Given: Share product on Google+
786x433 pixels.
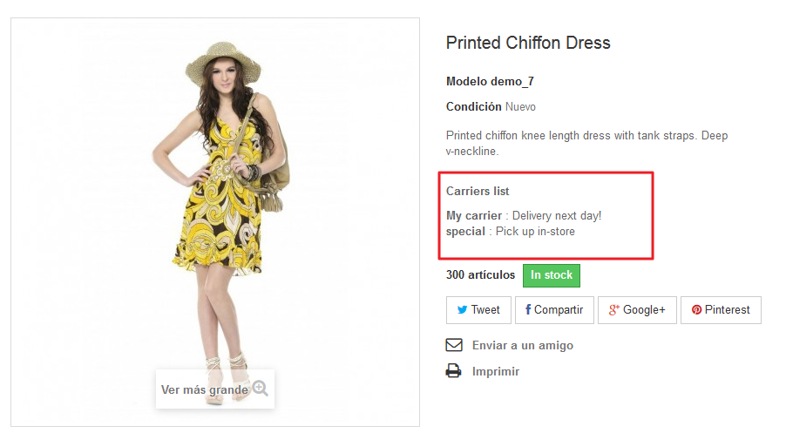Looking at the screenshot, I should coord(637,309).
